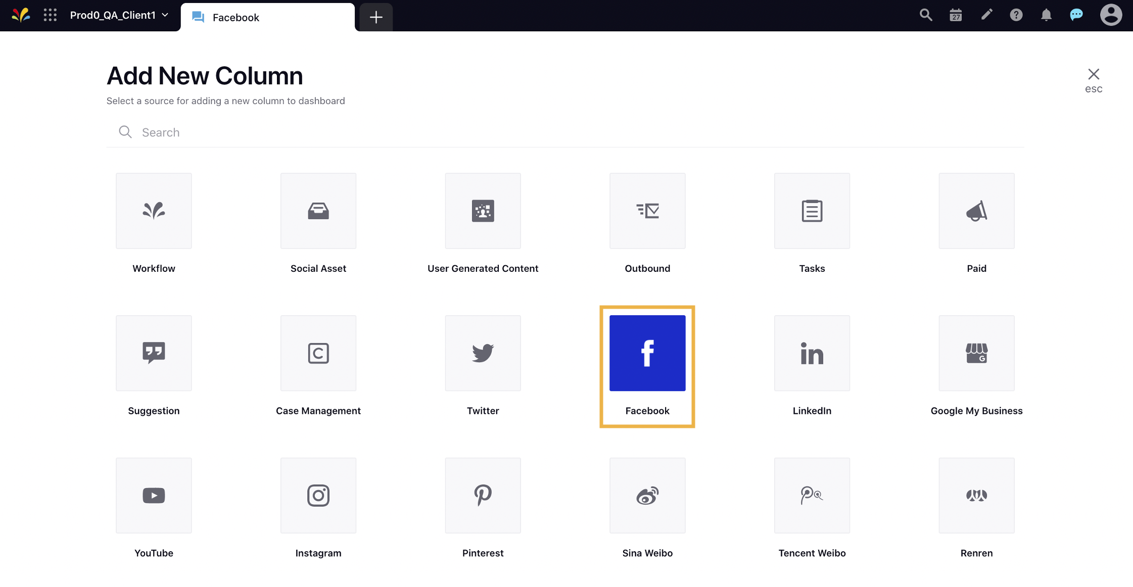Open the nine-dot app launcher
The height and width of the screenshot is (587, 1133).
50,15
